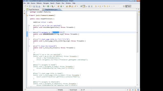Expand the Back history dropdown arrow
This screenshot has height=91, width=163.
(110, 6)
